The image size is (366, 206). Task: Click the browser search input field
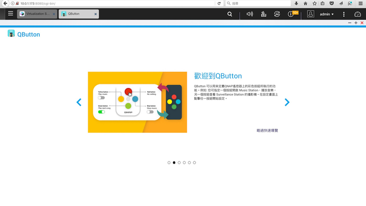click(256, 3)
